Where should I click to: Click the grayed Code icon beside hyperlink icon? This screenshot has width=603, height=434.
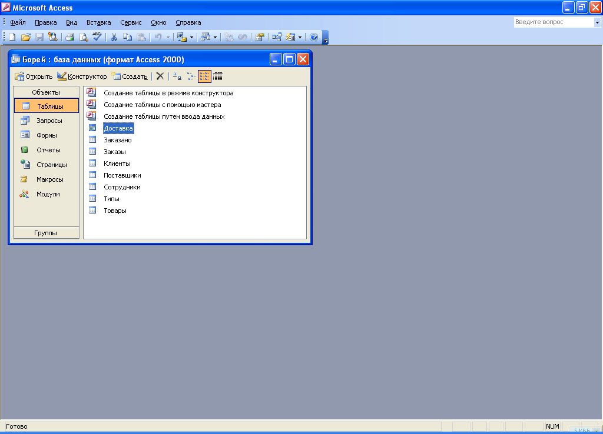[x=229, y=37]
